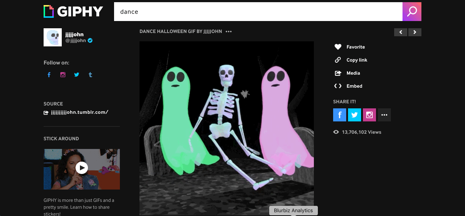Open more share options ellipsis
This screenshot has height=216, width=465.
(x=384, y=115)
